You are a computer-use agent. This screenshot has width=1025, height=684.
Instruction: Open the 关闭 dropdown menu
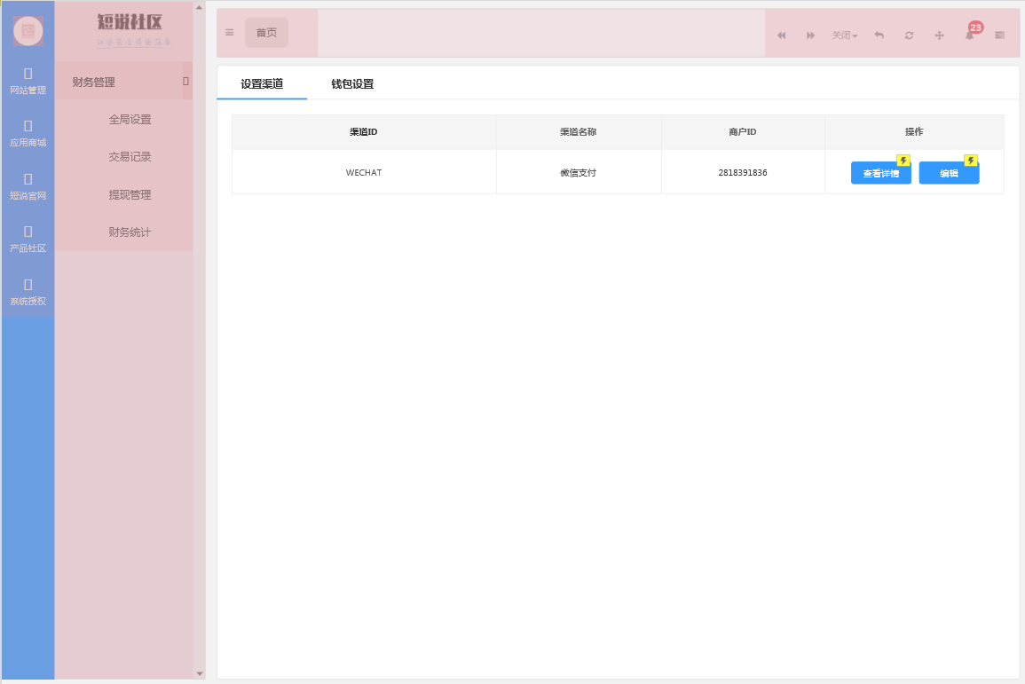844,35
